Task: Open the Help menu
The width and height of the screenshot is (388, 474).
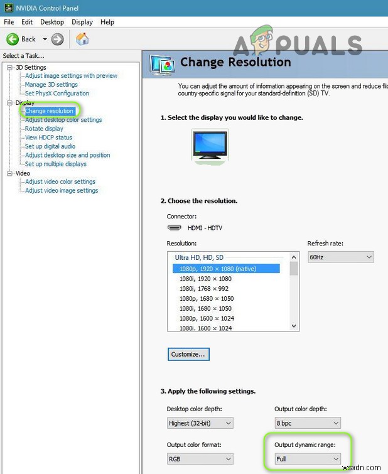Action: (x=107, y=22)
